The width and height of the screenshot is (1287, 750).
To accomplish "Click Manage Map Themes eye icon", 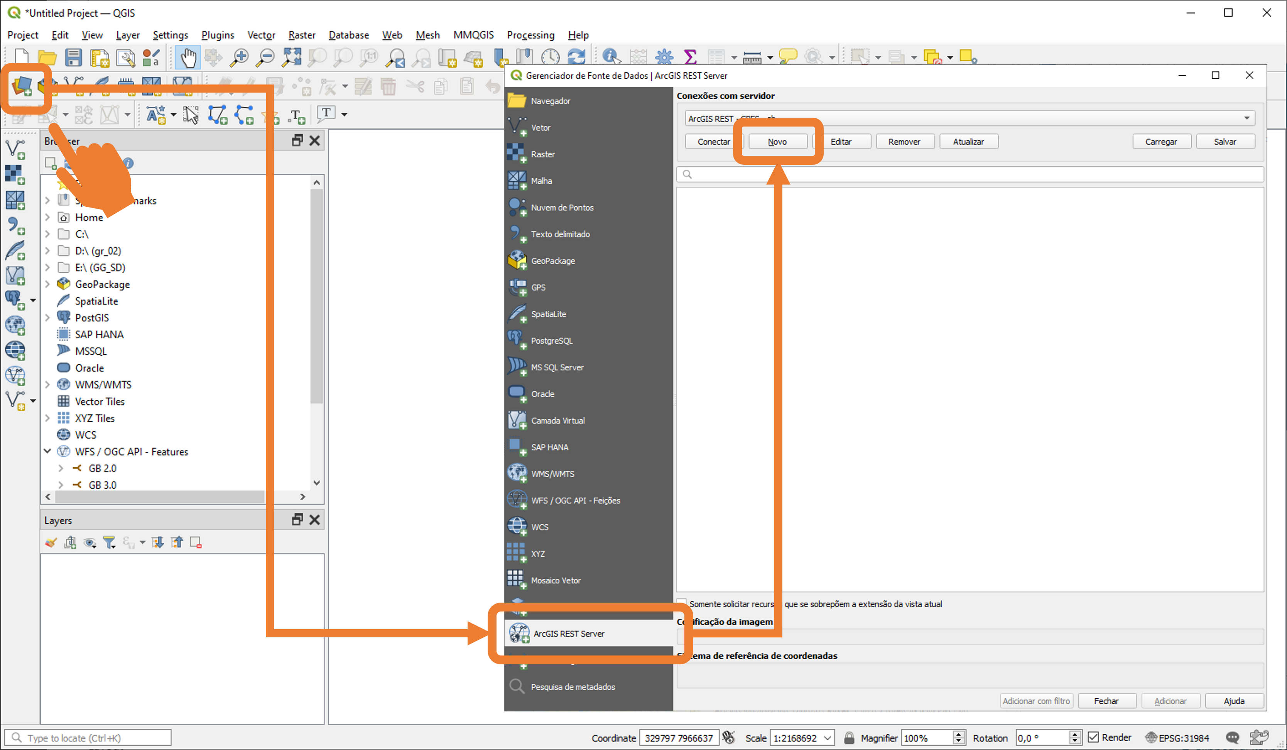I will click(90, 542).
